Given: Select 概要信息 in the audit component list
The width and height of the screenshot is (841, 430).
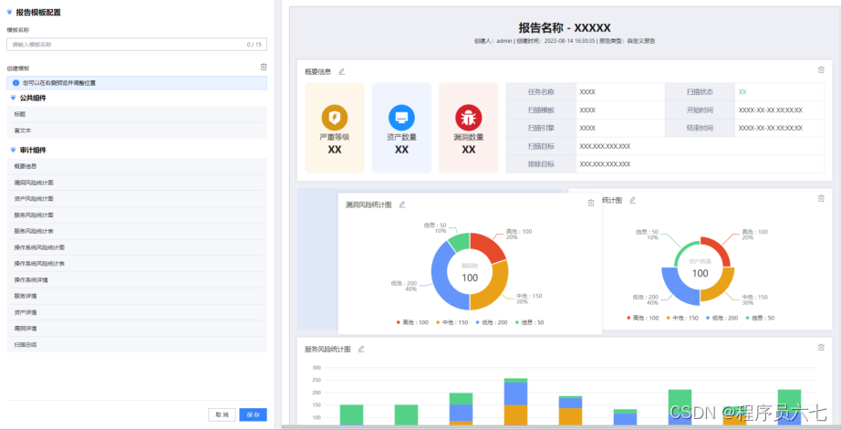Looking at the screenshot, I should tap(137, 166).
